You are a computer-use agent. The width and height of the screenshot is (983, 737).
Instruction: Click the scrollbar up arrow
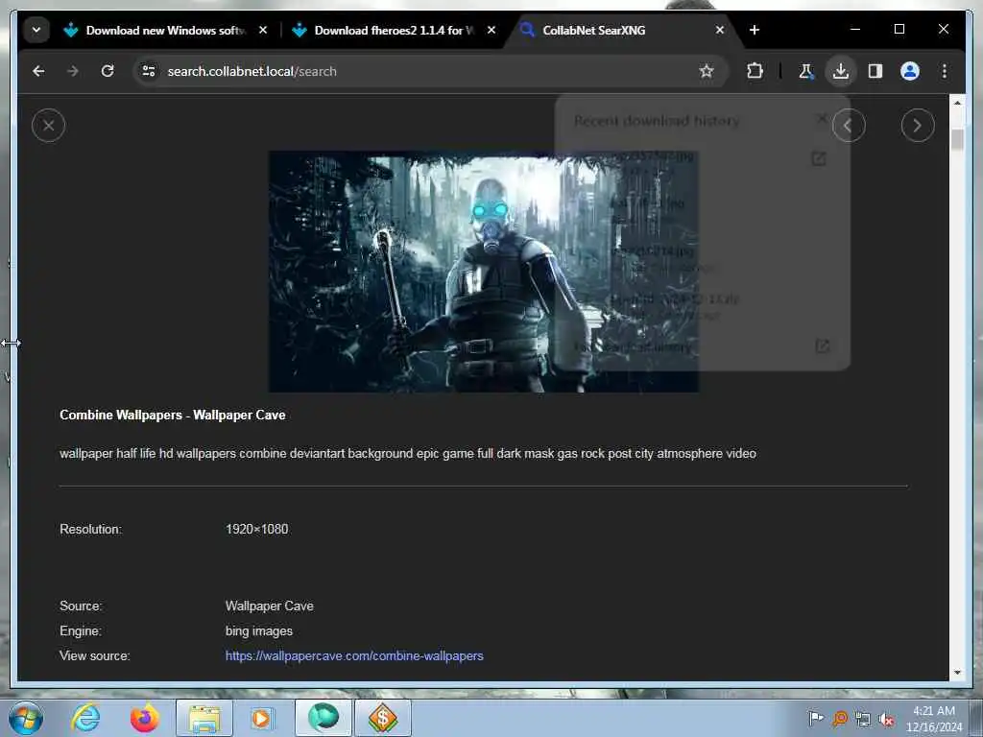pyautogui.click(x=957, y=102)
